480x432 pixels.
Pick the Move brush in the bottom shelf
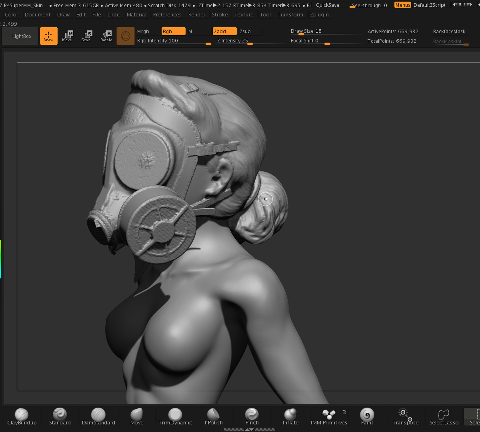point(137,417)
